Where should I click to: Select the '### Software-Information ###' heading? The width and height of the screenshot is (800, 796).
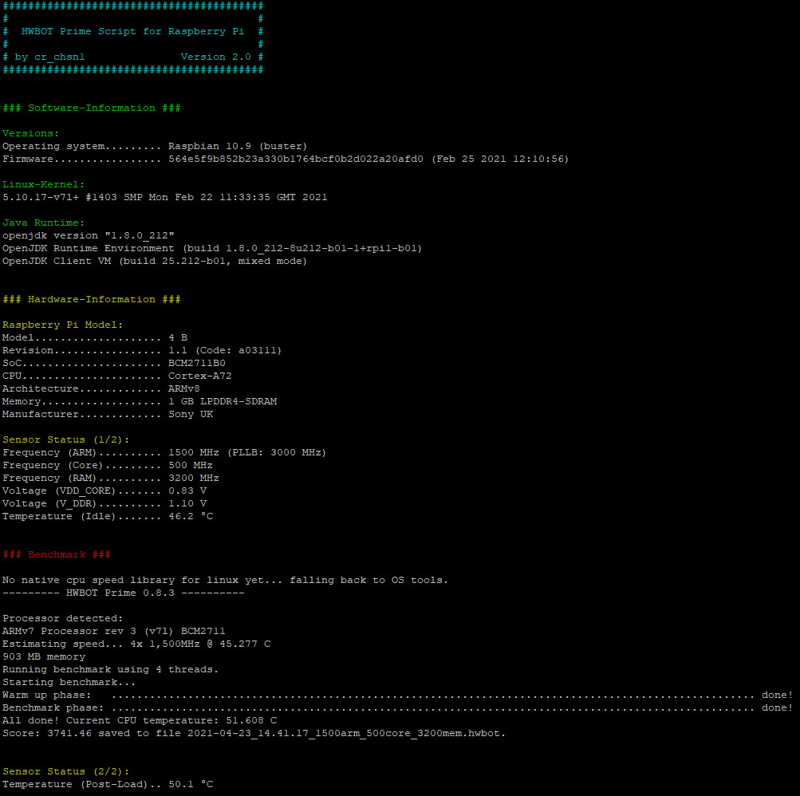[x=92, y=108]
